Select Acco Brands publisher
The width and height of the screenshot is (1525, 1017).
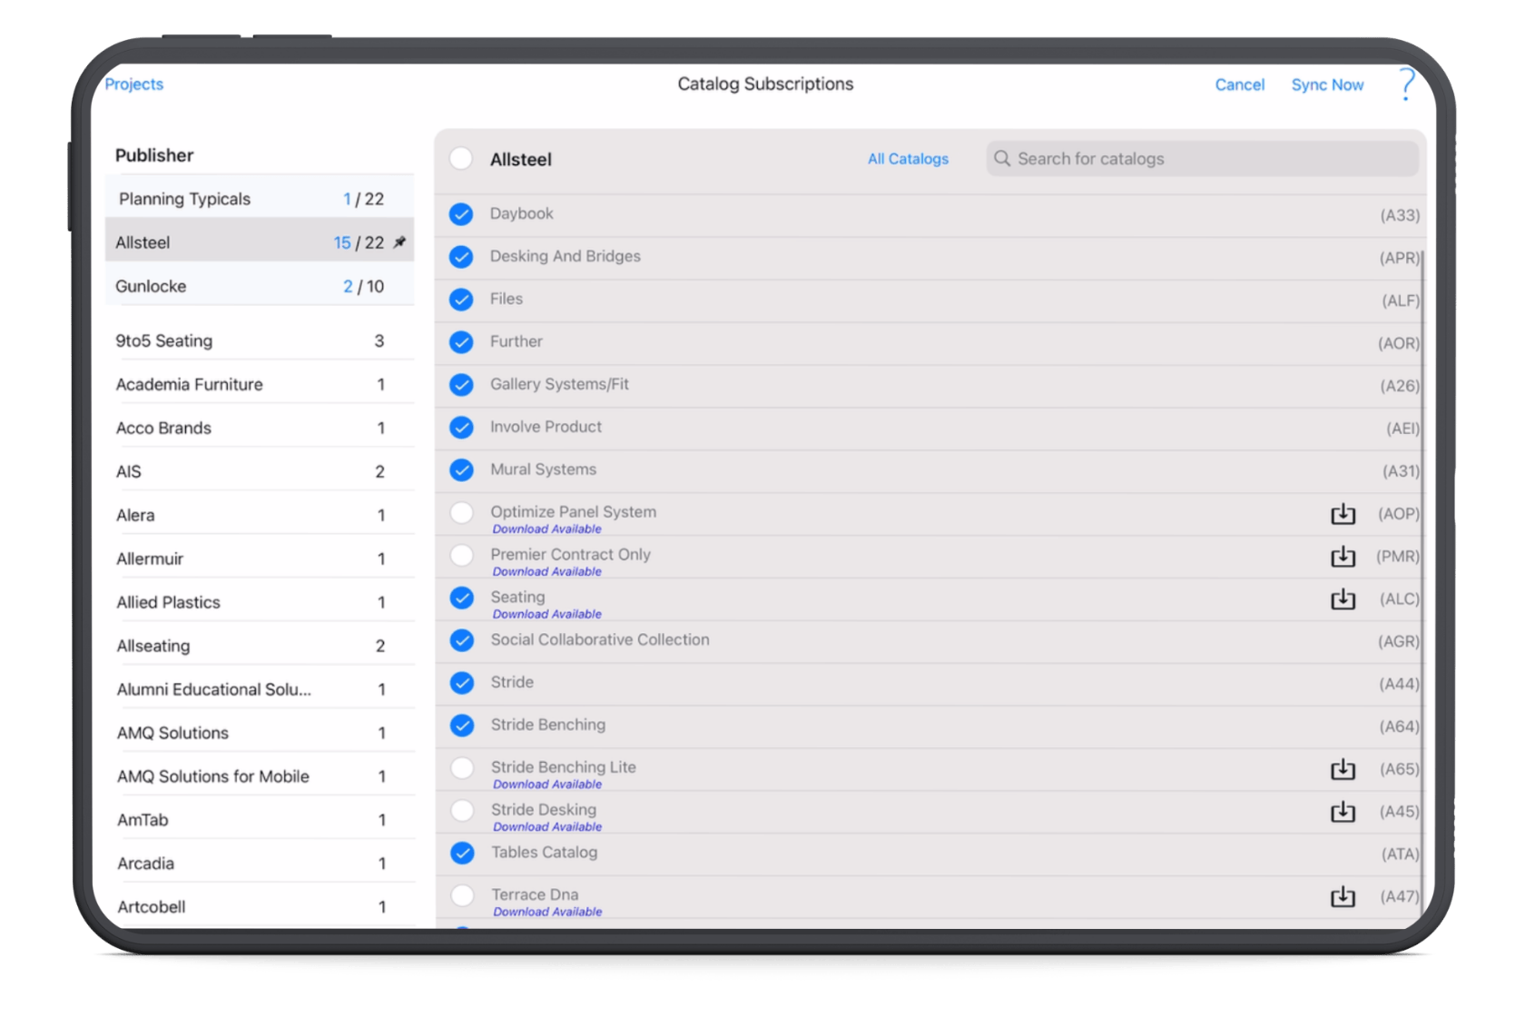click(x=260, y=428)
